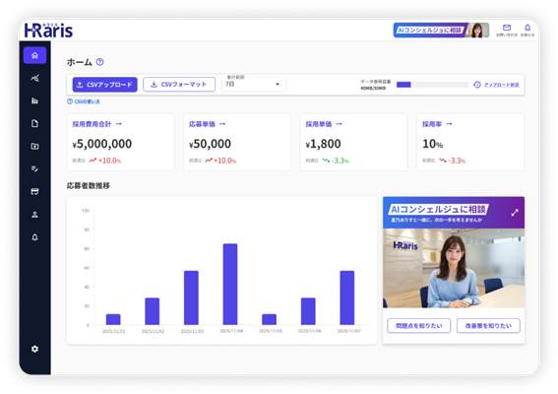
Task: Click the folder upload icon in sidebar
Action: click(34, 146)
